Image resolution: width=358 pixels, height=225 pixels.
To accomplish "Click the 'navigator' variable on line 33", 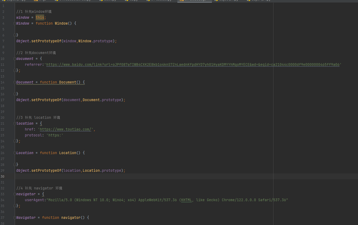I will 26,194.
